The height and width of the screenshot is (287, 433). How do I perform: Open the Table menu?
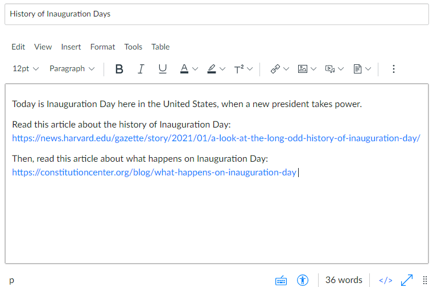point(160,47)
